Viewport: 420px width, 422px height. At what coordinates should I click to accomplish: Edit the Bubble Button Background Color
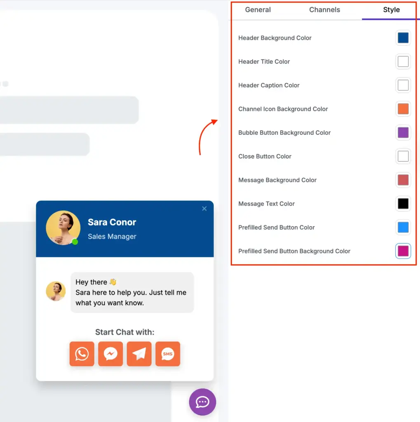(403, 133)
